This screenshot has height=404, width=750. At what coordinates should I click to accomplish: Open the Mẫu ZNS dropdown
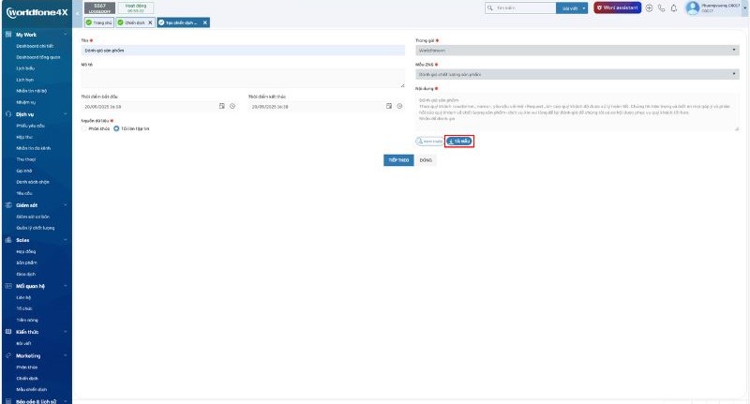[x=577, y=74]
